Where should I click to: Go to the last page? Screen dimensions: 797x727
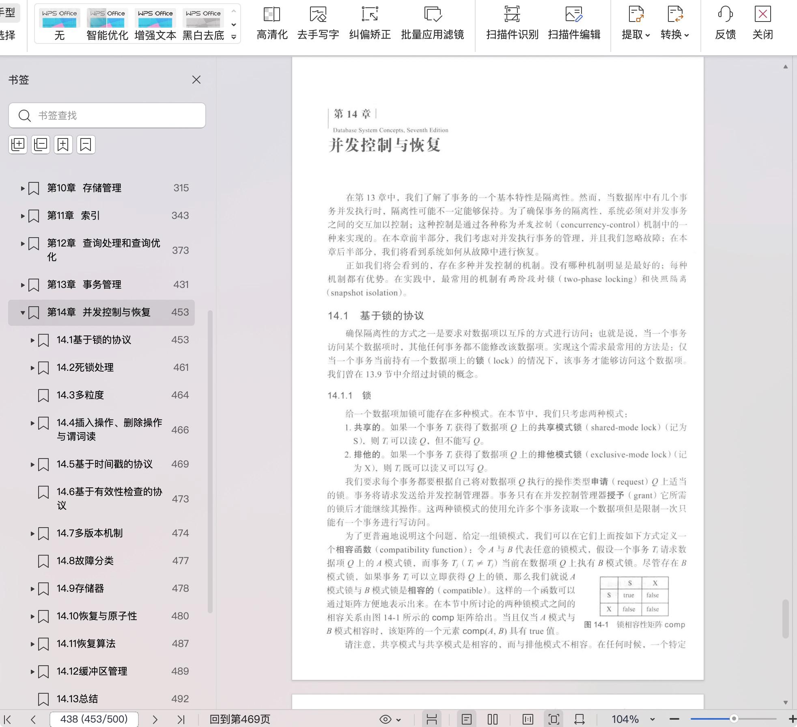tap(181, 719)
